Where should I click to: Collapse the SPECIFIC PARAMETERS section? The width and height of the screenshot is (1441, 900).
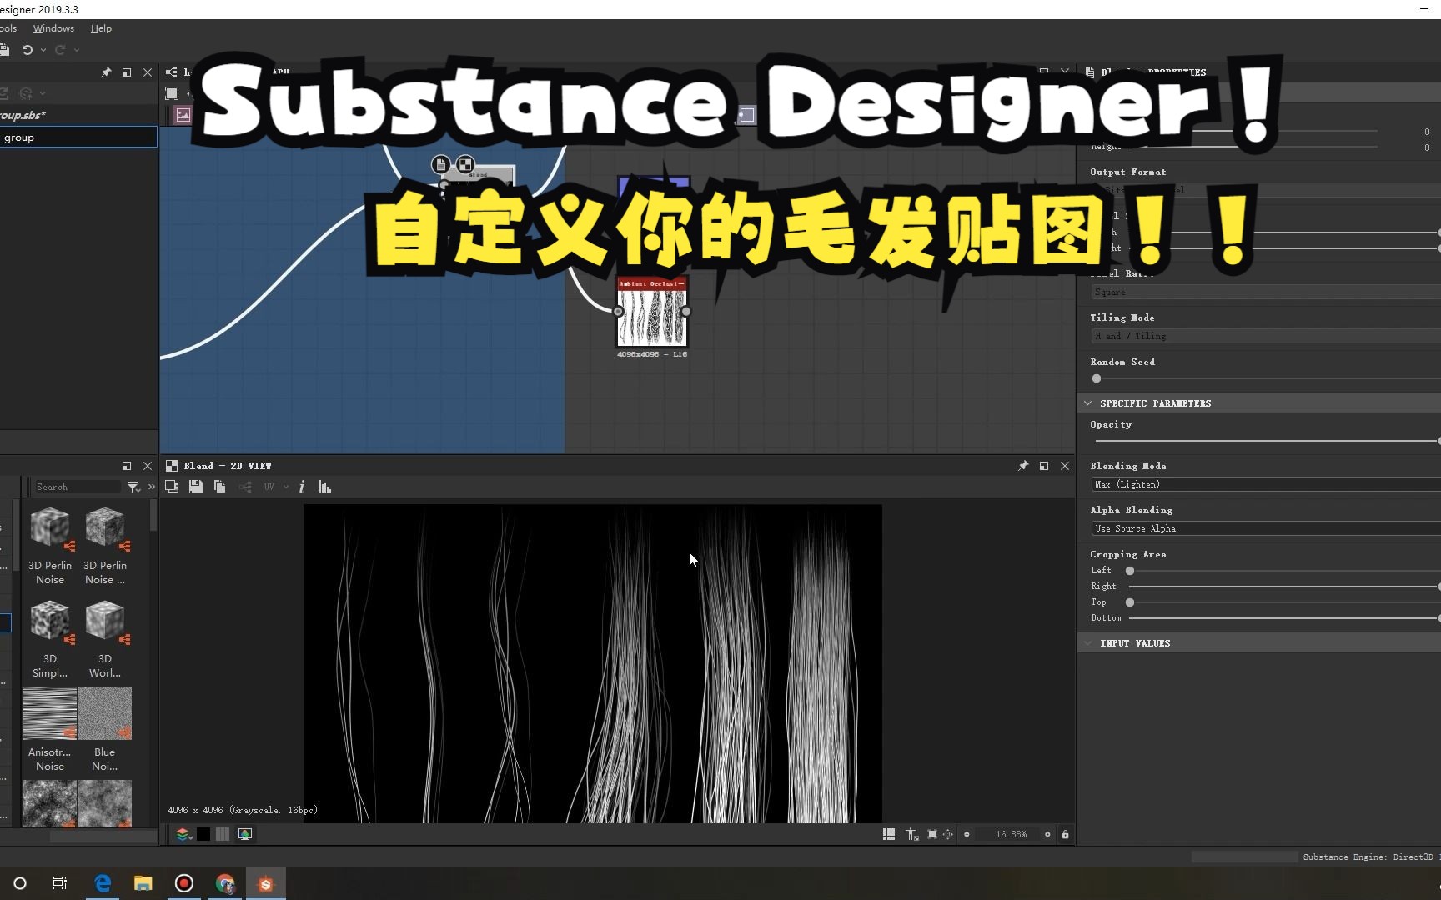point(1087,403)
